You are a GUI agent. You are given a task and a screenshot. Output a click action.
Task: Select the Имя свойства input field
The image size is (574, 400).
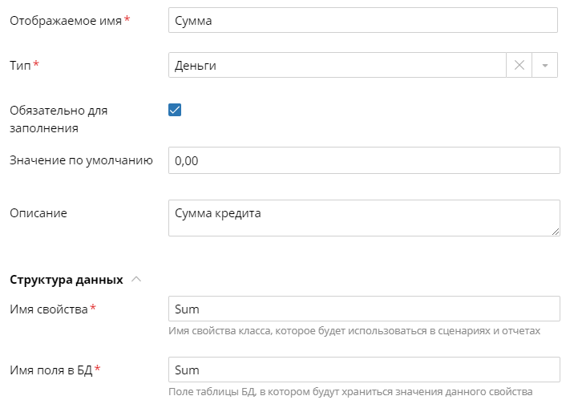[x=363, y=309]
